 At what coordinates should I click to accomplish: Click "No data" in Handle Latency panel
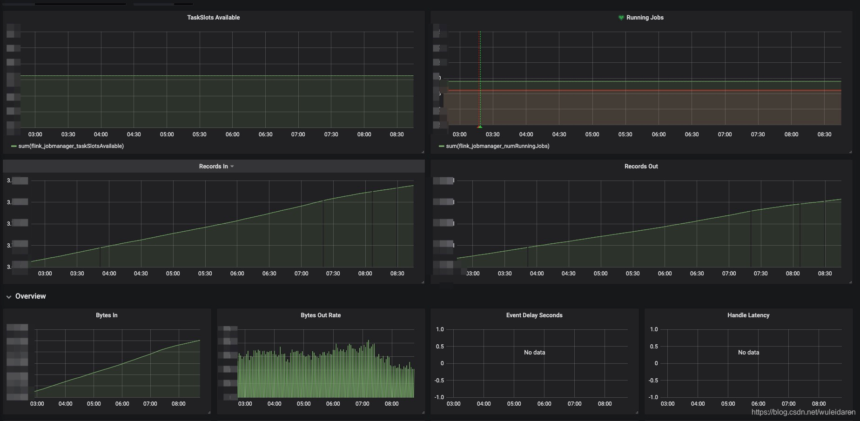pyautogui.click(x=748, y=353)
